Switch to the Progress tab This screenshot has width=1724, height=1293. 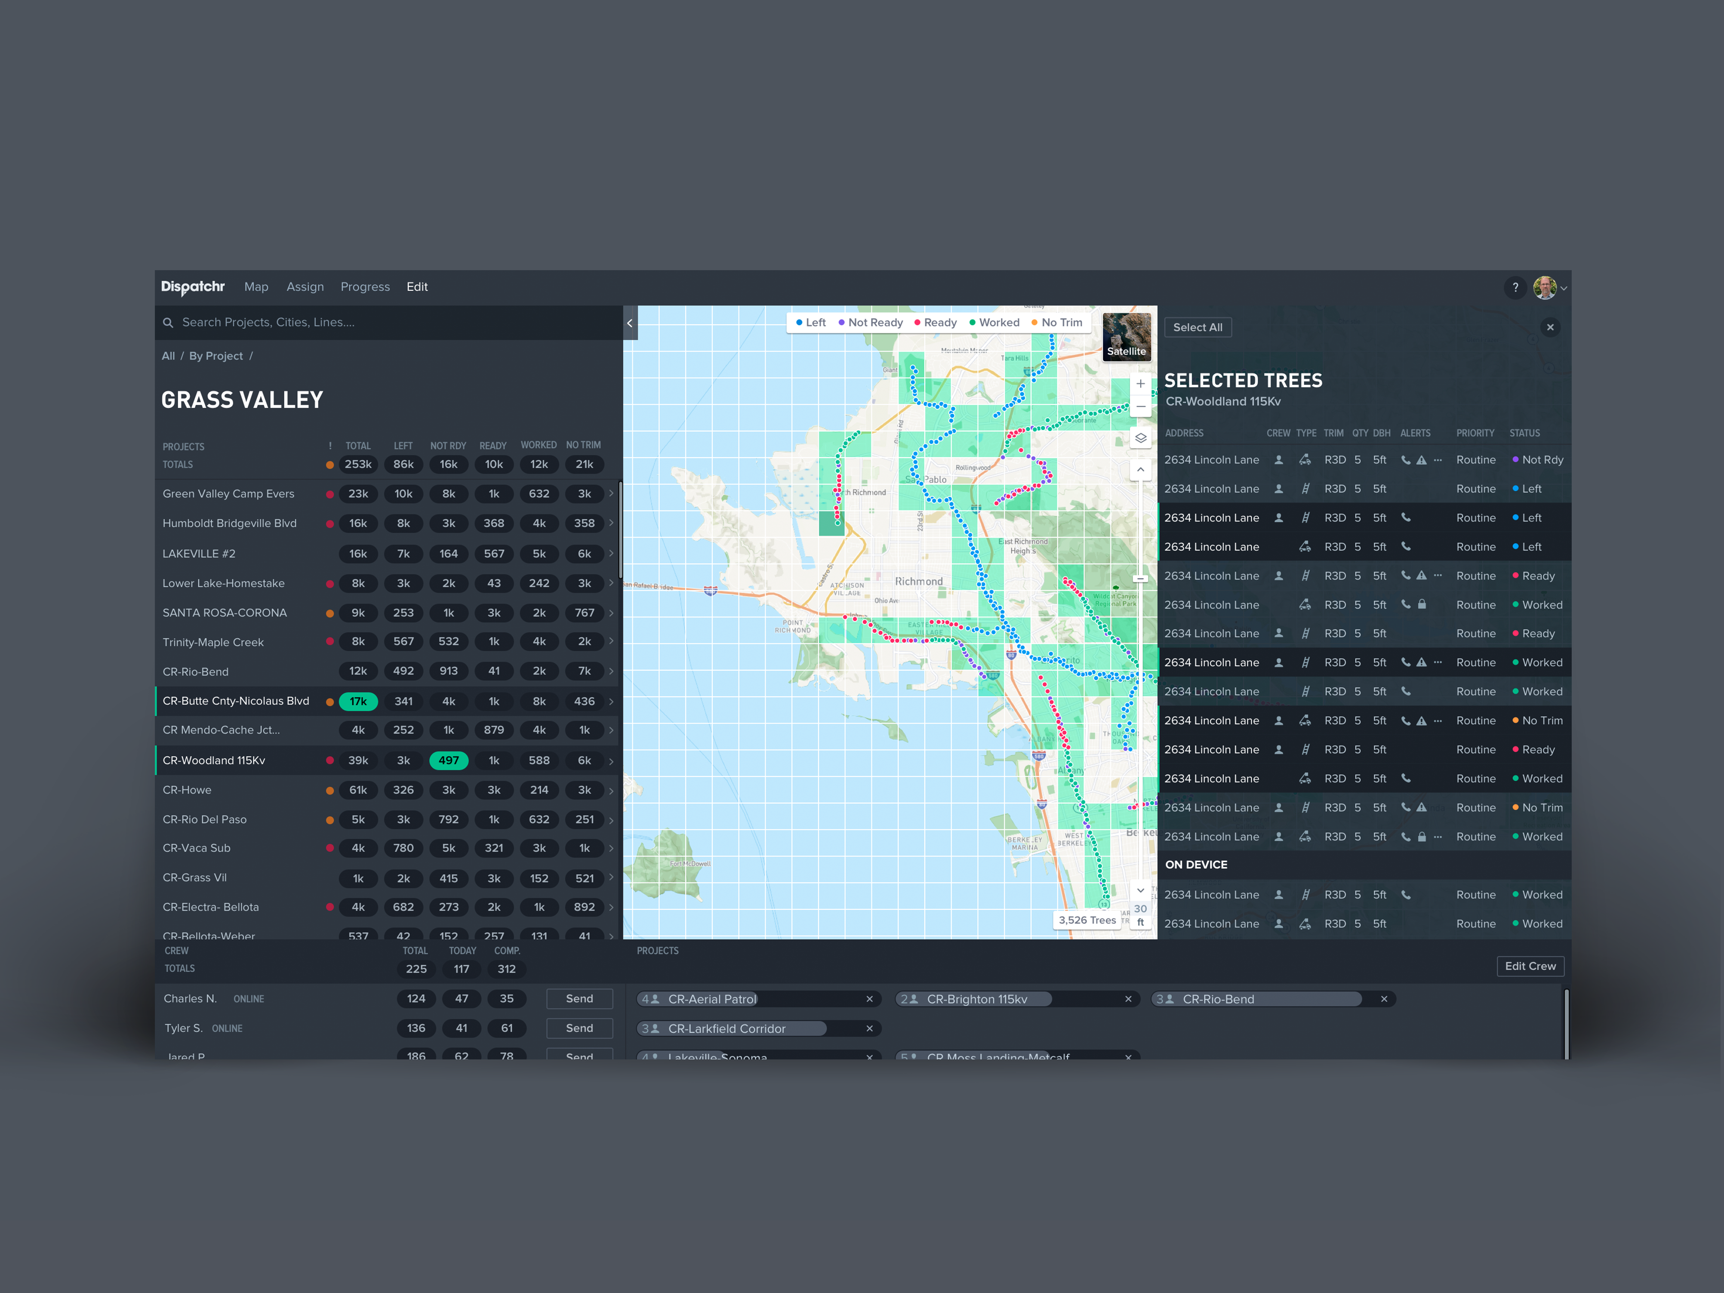365,287
